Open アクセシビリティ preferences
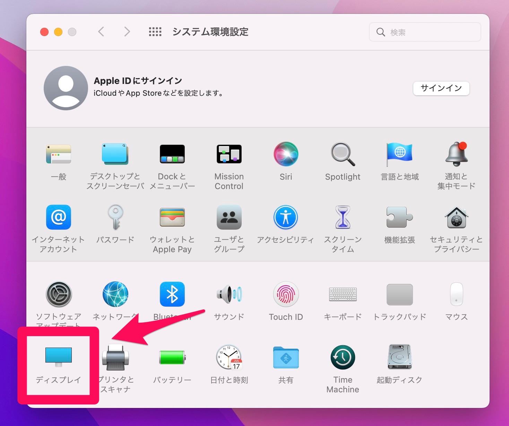 point(286,217)
